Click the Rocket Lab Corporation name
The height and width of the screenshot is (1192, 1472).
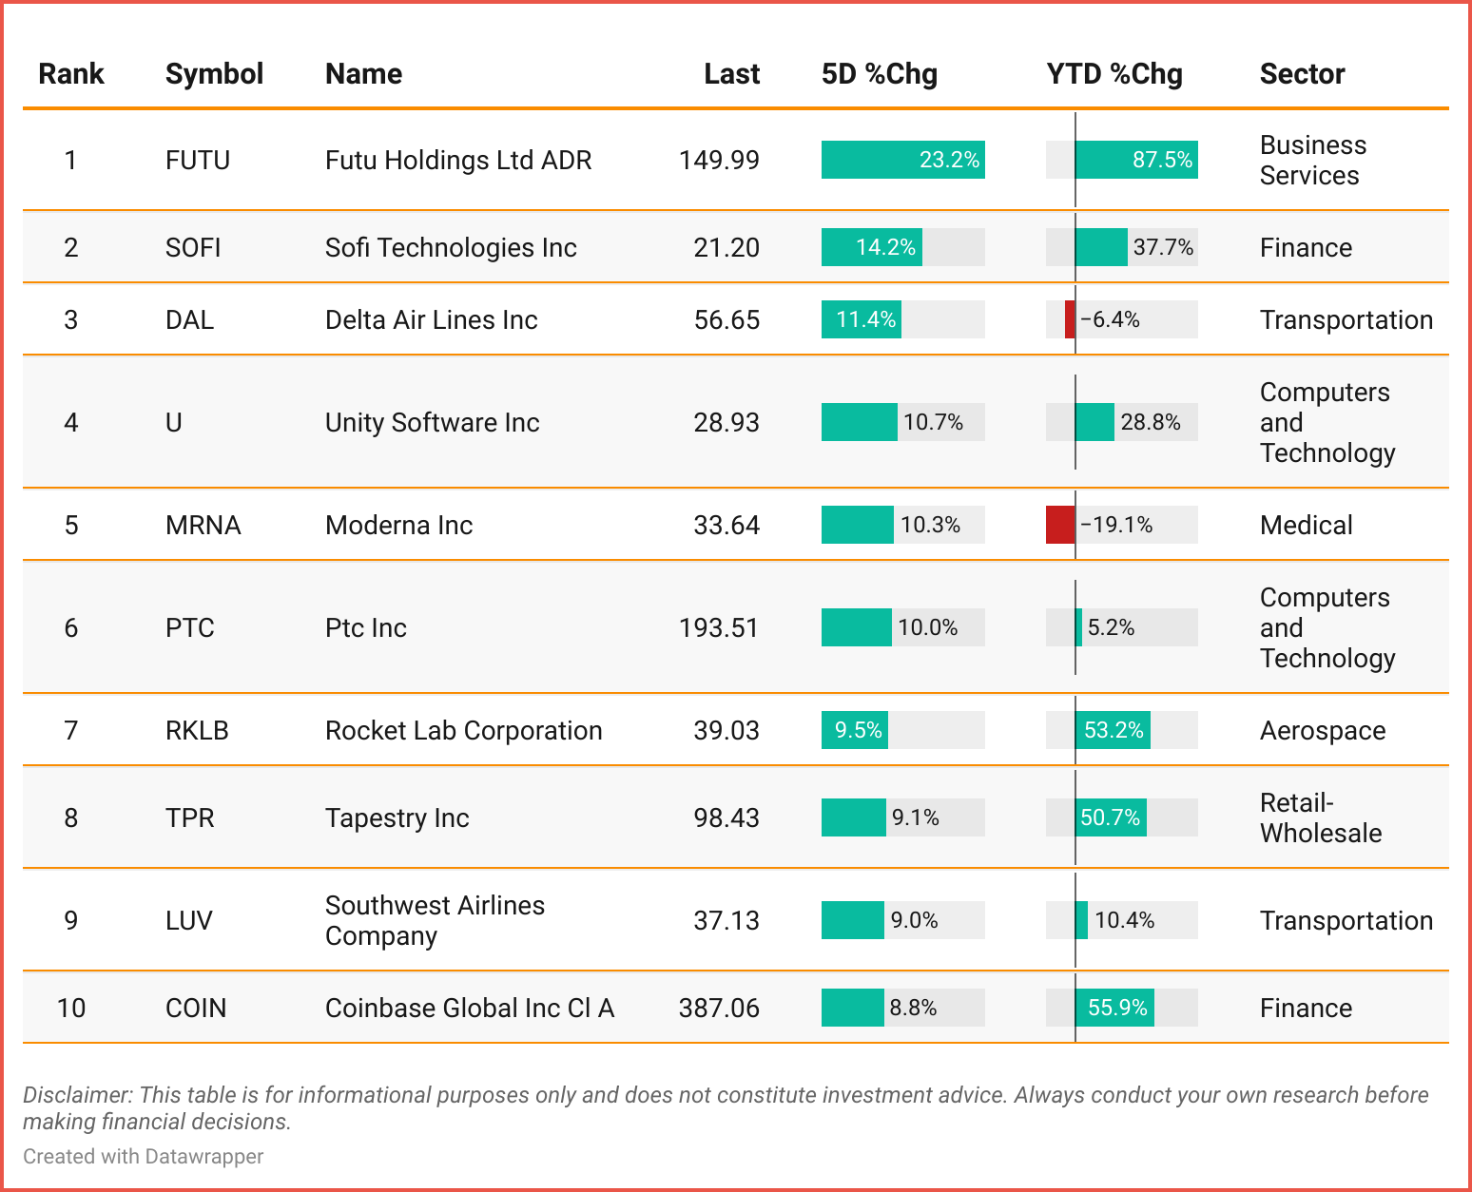(x=463, y=730)
